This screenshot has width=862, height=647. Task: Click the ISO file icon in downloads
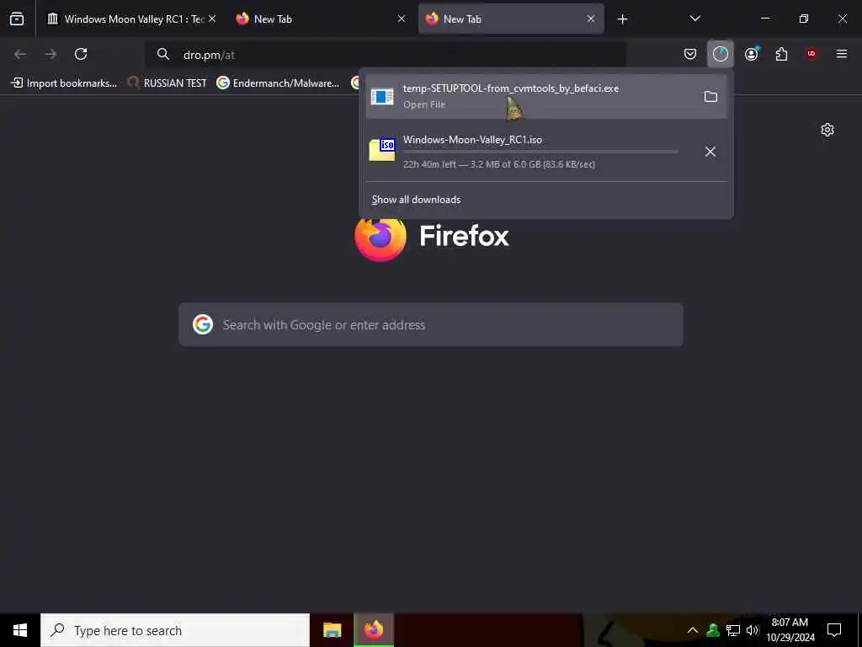382,150
